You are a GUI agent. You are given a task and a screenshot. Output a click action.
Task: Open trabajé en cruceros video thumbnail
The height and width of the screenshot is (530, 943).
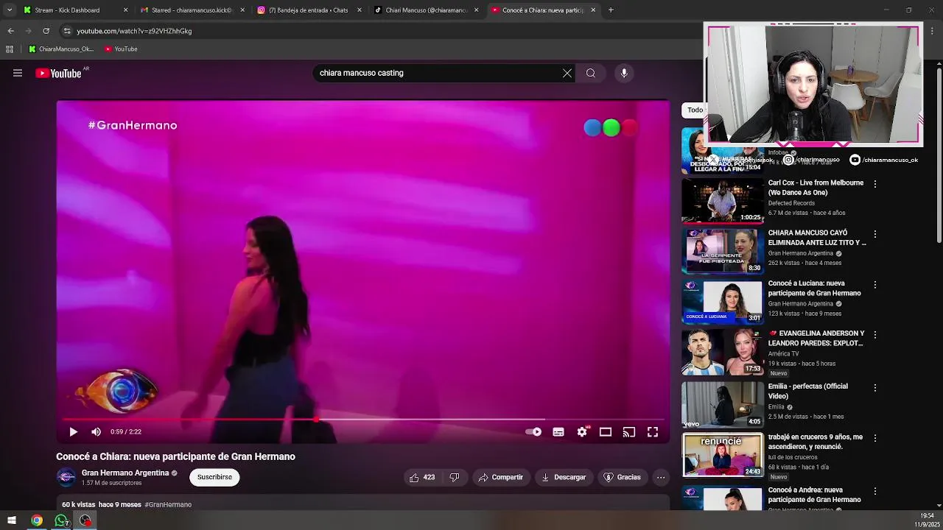tap(723, 455)
